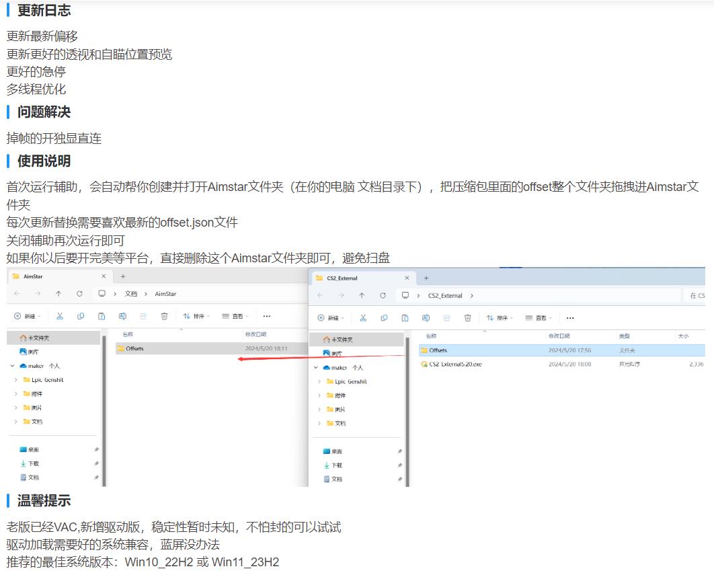The width and height of the screenshot is (714, 575).
Task: Expand the Epic Genshit folder in AimStar sidebar
Action: coord(16,380)
